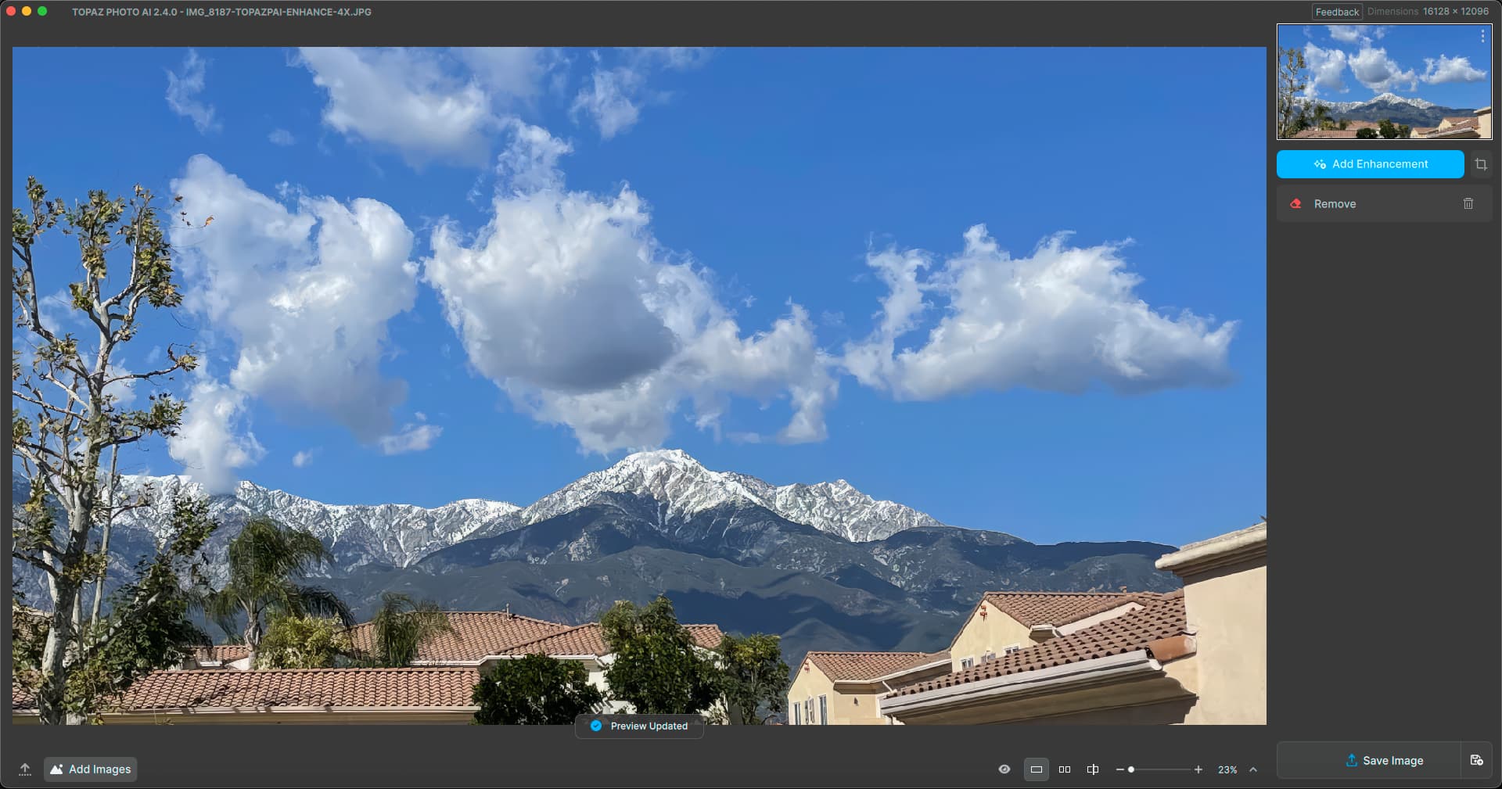Toggle the eye preview visibility icon
Screen dimensions: 1502x789
[1004, 769]
